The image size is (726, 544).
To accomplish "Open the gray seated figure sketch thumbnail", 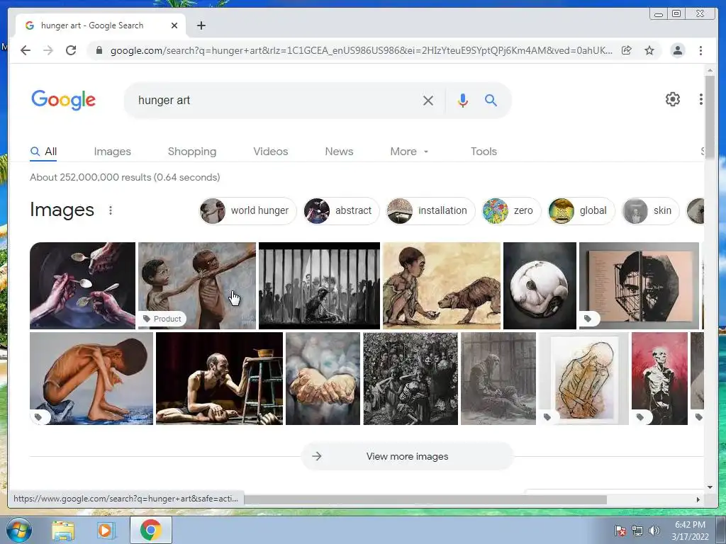I will (498, 378).
